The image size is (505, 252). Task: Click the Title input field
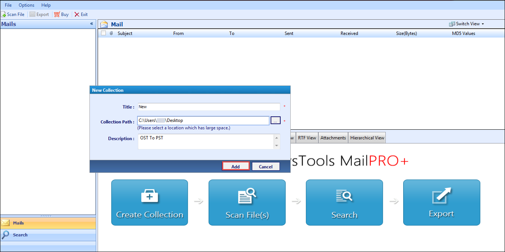tap(209, 107)
